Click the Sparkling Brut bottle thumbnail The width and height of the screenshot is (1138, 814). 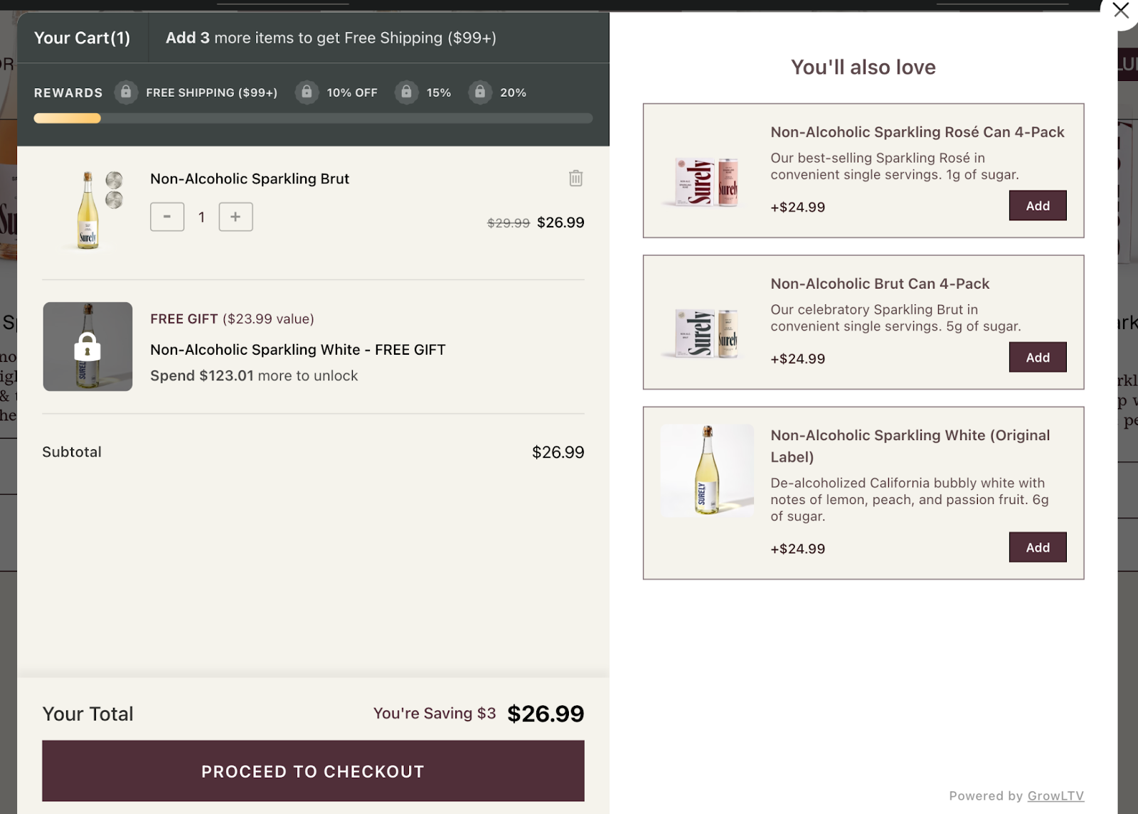[x=87, y=210]
